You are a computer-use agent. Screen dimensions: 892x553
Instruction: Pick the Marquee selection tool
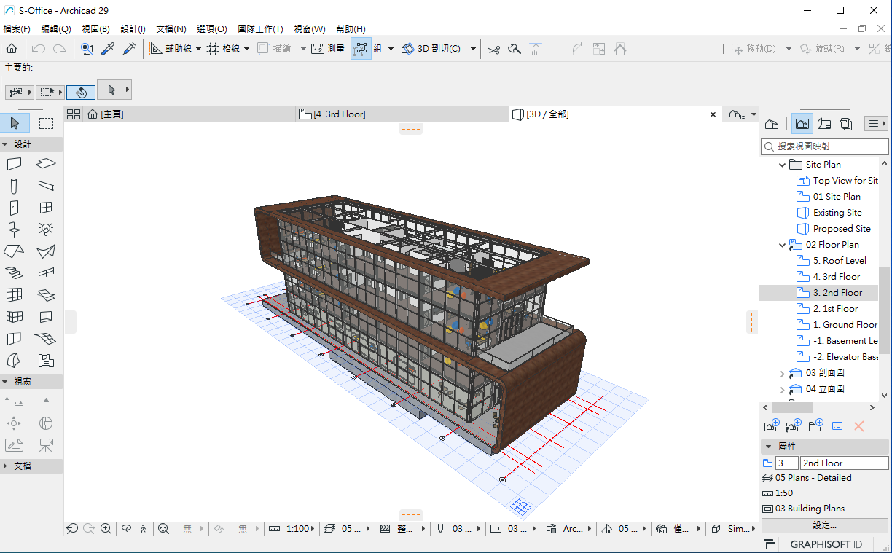(46, 123)
